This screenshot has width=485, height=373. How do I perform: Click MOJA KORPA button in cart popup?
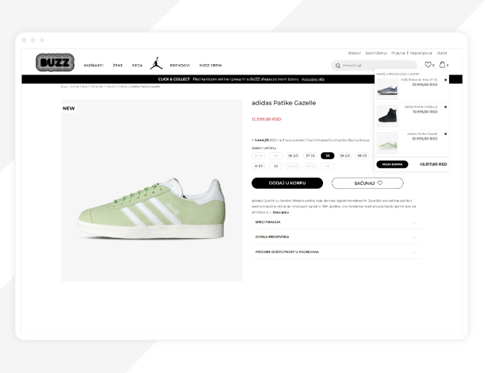point(392,164)
